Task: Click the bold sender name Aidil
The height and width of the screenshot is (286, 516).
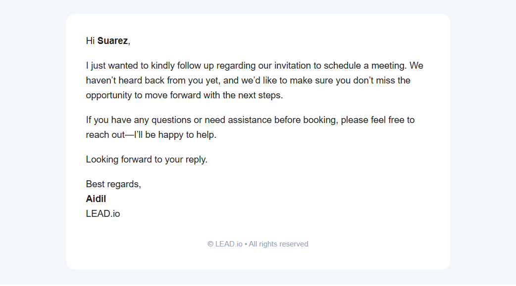Action: (96, 199)
